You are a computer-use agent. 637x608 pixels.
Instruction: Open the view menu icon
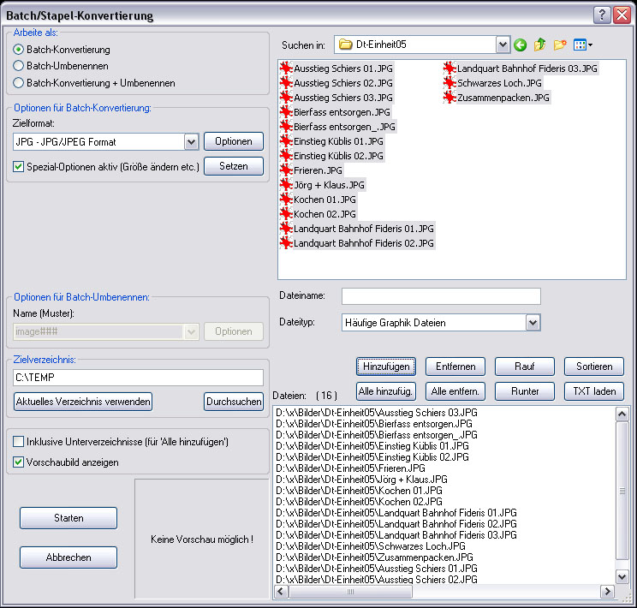[x=582, y=45]
